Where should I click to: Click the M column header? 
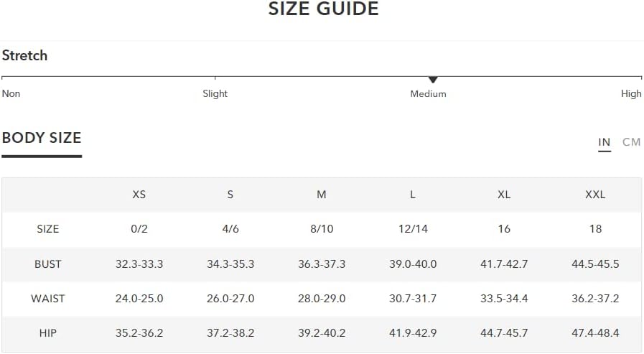click(322, 195)
